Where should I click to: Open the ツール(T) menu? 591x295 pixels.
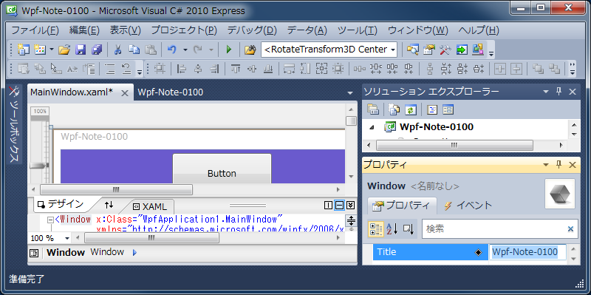click(358, 30)
